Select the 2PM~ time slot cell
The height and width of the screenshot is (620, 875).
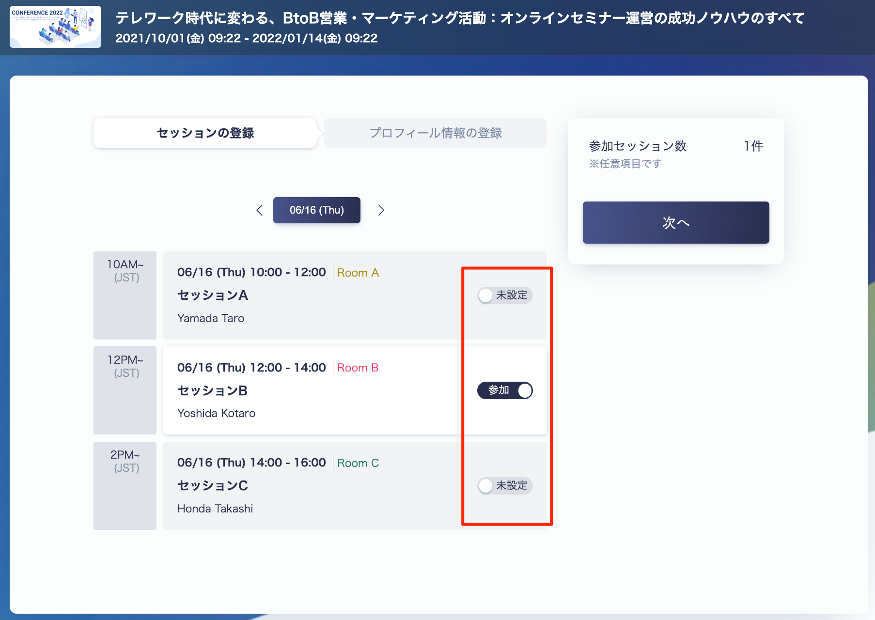125,486
